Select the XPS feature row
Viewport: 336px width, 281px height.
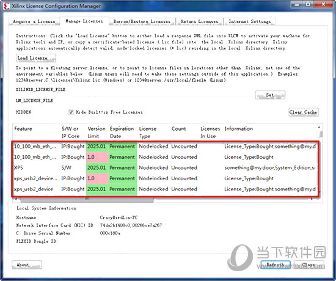(165, 167)
